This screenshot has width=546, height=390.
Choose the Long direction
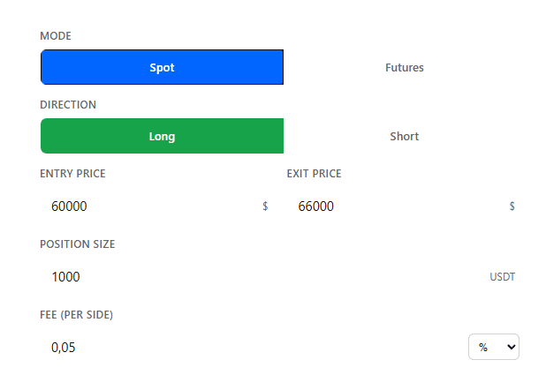click(x=162, y=136)
